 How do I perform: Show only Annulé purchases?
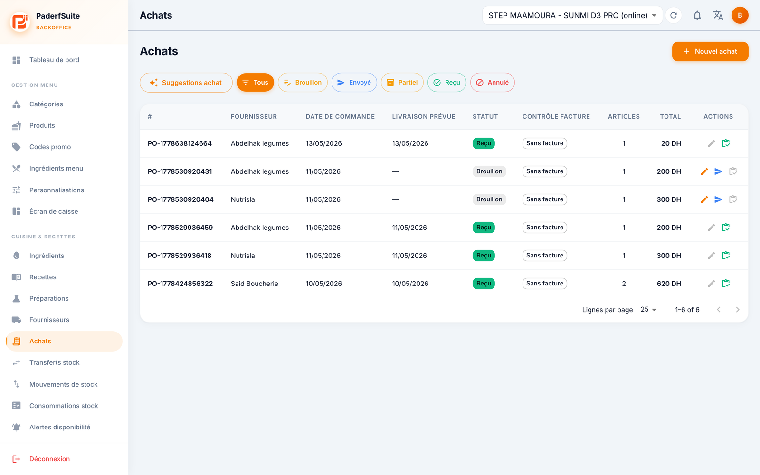493,83
